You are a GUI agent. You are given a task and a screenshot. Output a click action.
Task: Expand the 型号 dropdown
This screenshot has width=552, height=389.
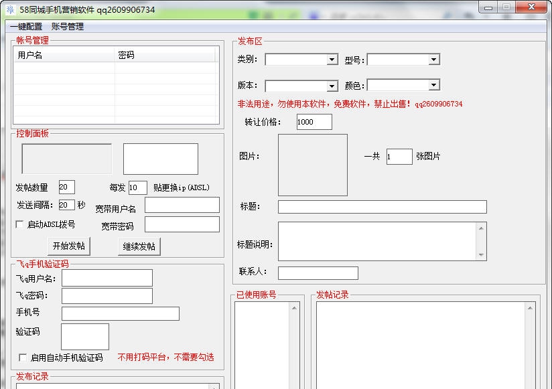click(x=433, y=60)
